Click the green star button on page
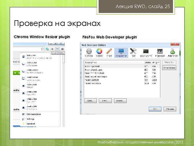 (16, 73)
